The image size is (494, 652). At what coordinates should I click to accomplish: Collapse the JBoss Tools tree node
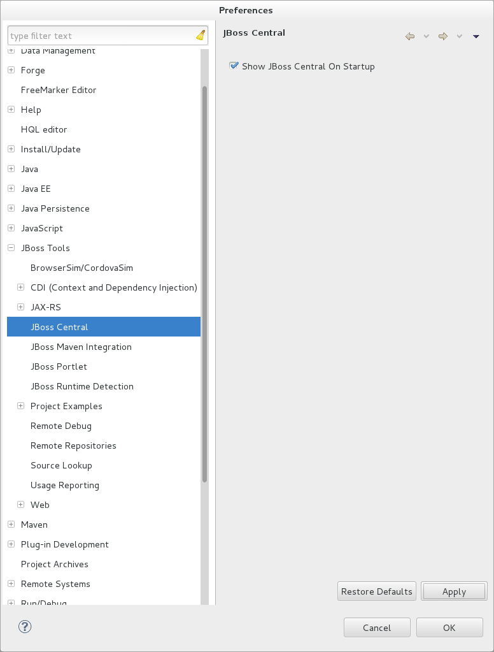(x=10, y=248)
